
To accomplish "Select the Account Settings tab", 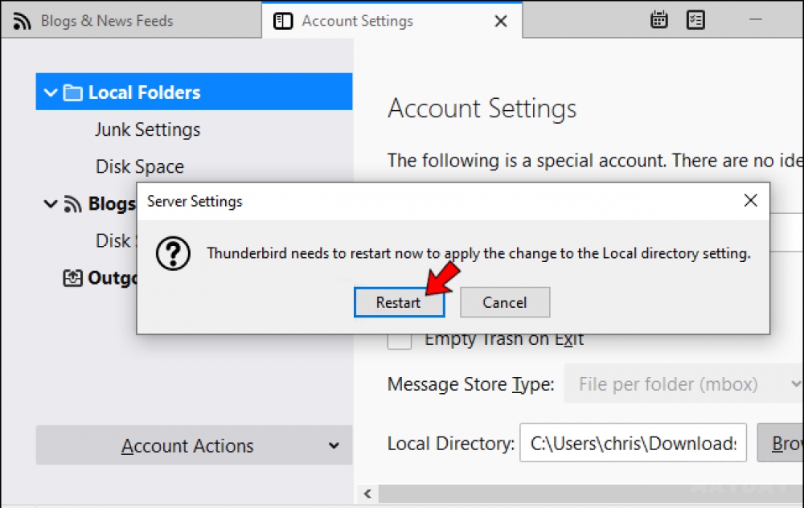I will tap(392, 21).
